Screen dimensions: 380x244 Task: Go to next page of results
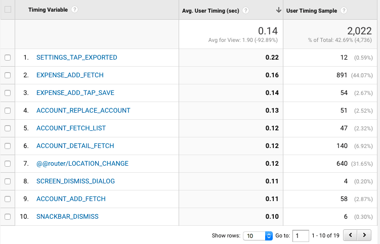point(364,235)
